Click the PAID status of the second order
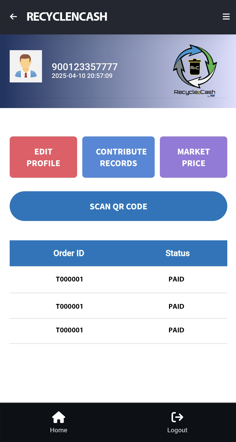 [176, 306]
